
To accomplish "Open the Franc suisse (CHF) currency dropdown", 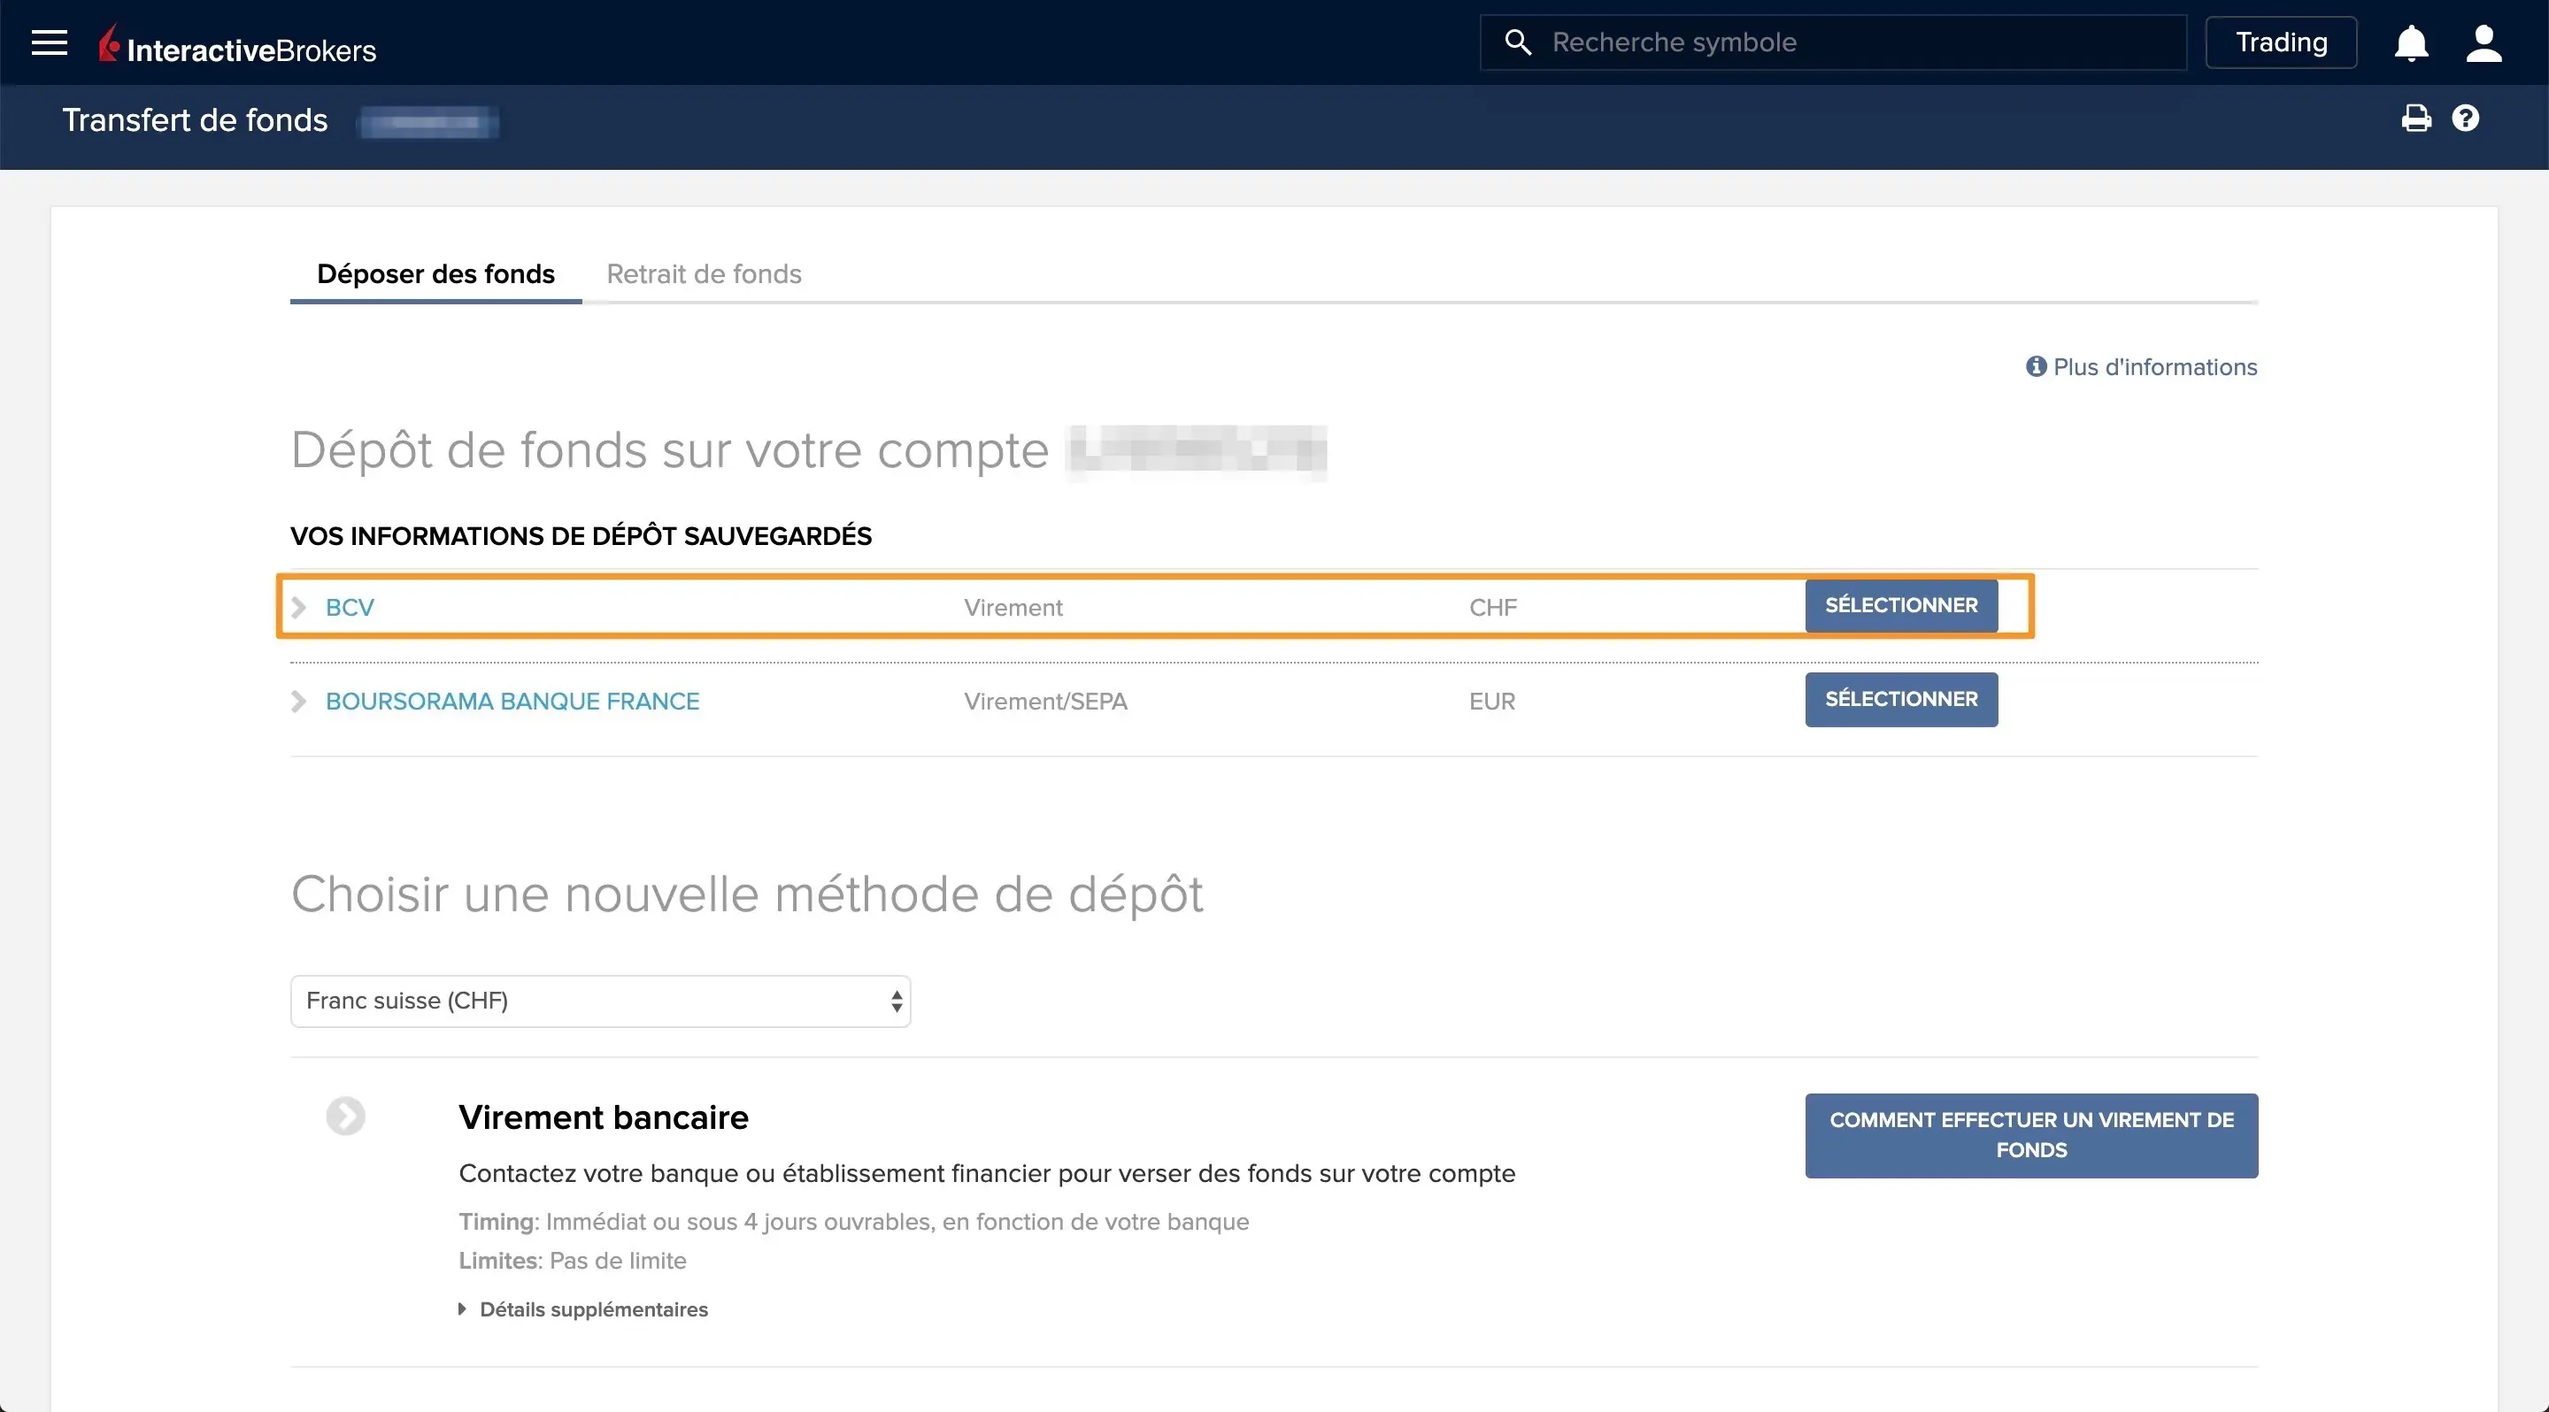I will (600, 1001).
